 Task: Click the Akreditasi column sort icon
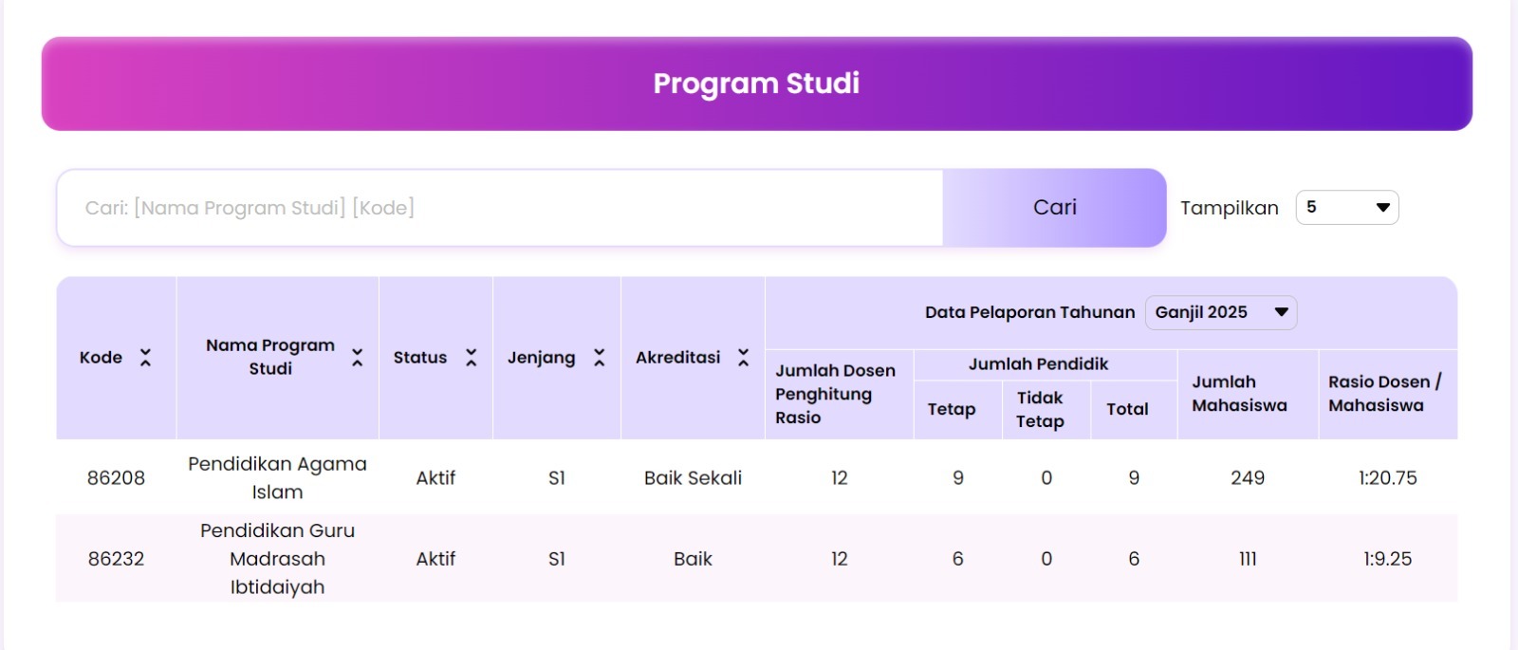[x=743, y=358]
